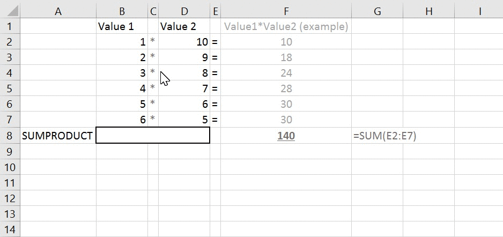Select the row 1 header
Image resolution: width=503 pixels, height=237 pixels.
(x=10, y=26)
